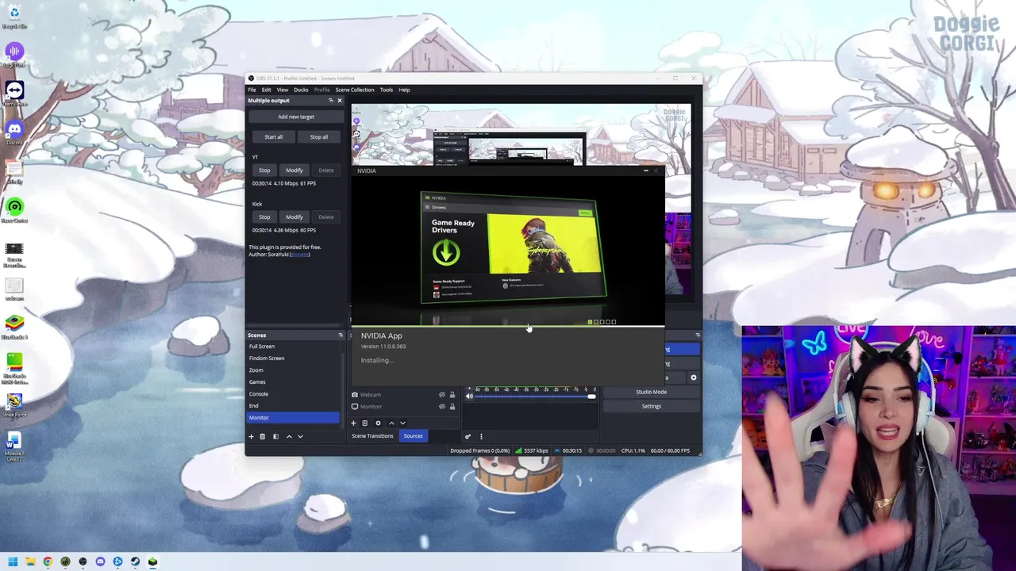The width and height of the screenshot is (1016, 571).
Task: Open OBS Settings button
Action: tap(651, 406)
